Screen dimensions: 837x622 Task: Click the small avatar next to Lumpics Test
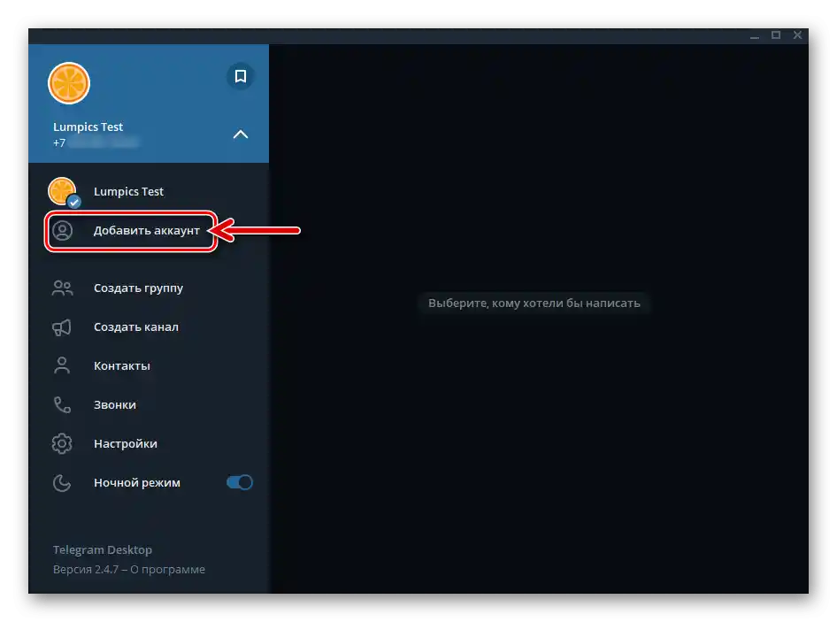click(x=62, y=191)
